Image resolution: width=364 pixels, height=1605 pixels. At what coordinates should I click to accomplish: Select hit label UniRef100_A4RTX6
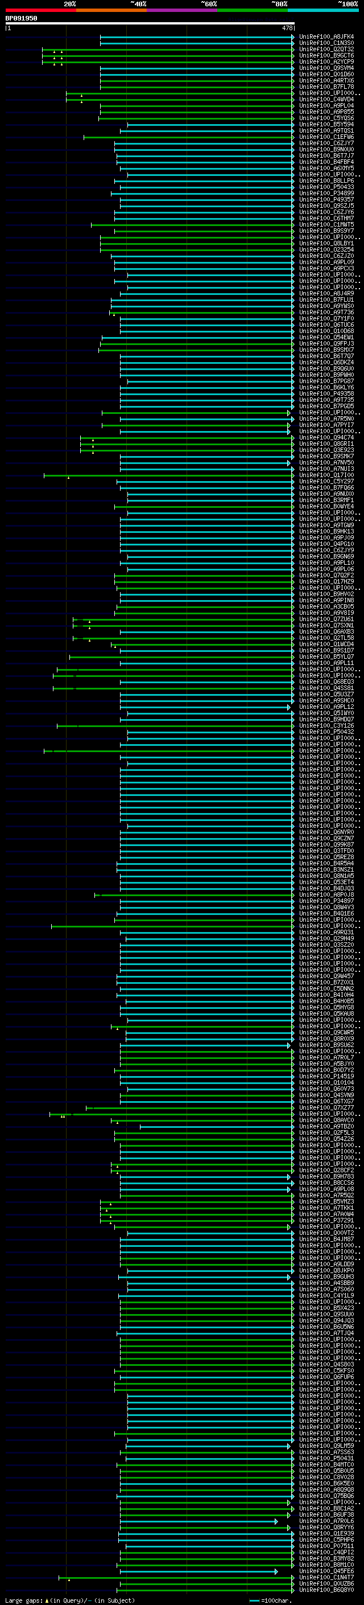pos(326,80)
